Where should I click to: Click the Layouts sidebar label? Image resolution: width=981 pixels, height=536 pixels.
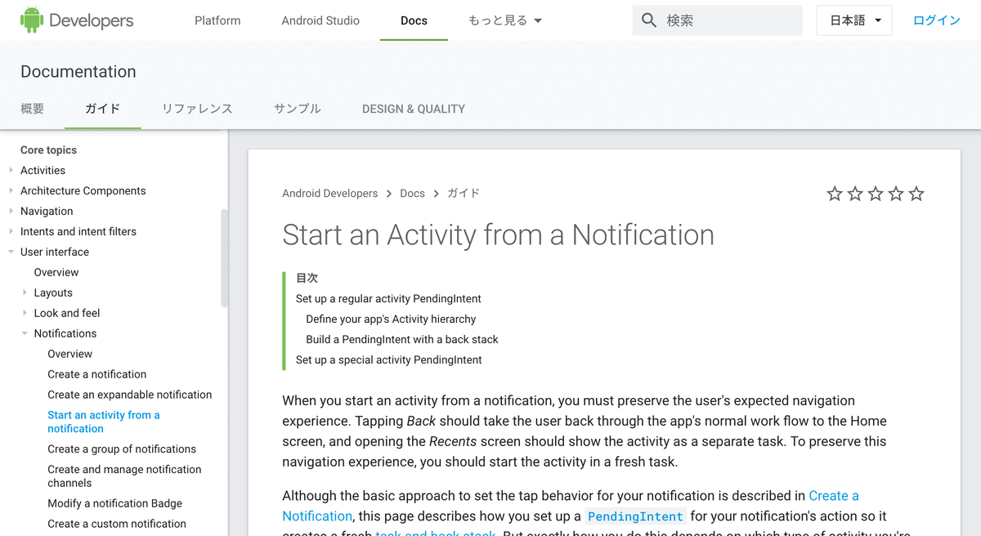(53, 293)
